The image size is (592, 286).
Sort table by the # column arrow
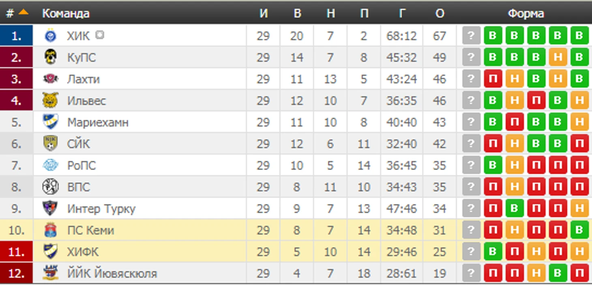tap(24, 12)
